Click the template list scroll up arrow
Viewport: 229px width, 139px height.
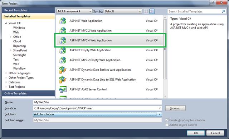165,17
